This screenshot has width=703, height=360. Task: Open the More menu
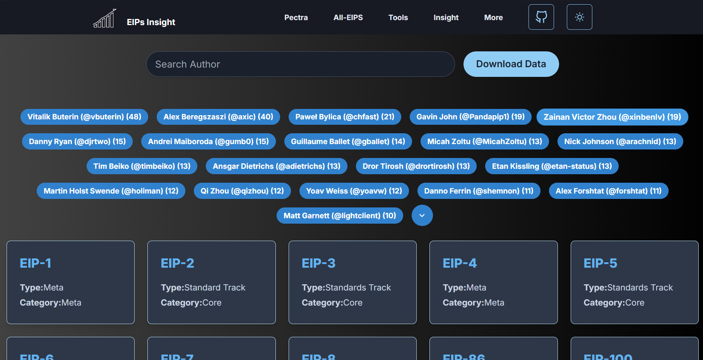(x=493, y=17)
